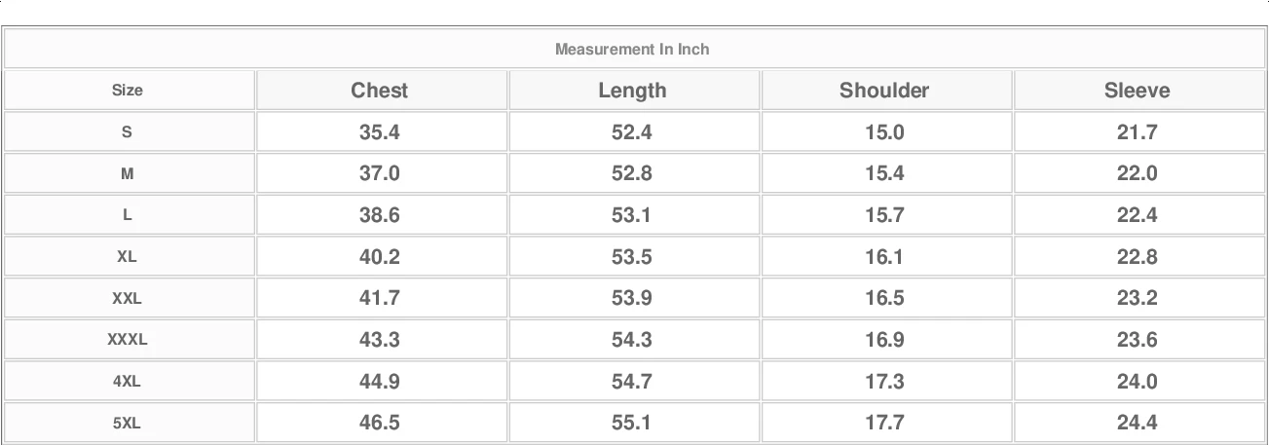Click the Shoulder column header
The height and width of the screenshot is (445, 1269).
pos(884,91)
